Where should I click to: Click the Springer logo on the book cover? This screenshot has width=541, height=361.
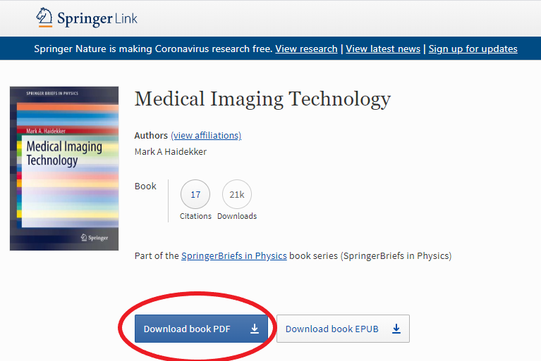click(x=94, y=238)
